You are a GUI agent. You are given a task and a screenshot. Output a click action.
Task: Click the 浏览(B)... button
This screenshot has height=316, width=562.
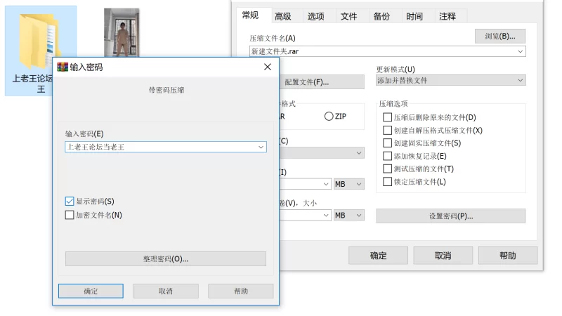point(499,36)
